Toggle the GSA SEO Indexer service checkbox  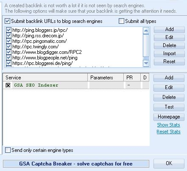pos(8,85)
